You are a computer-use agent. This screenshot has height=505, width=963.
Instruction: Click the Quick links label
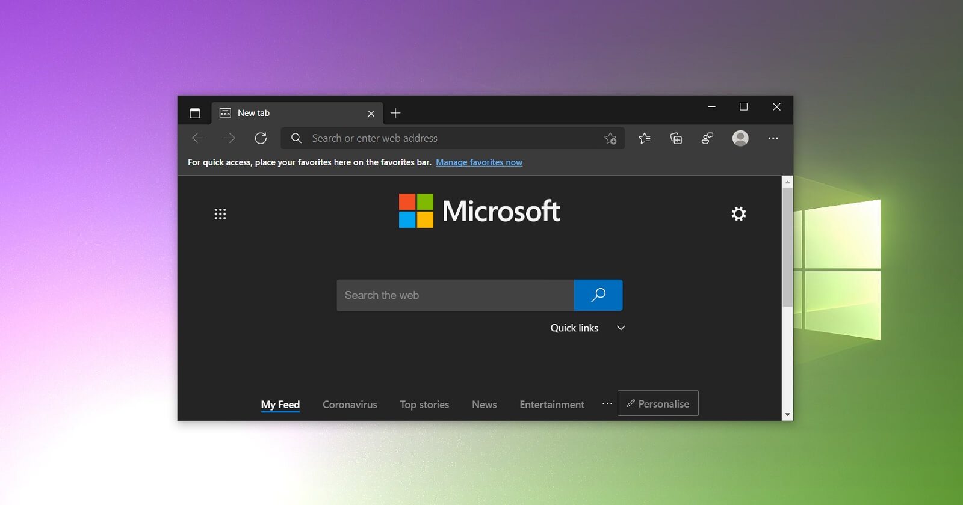point(574,328)
